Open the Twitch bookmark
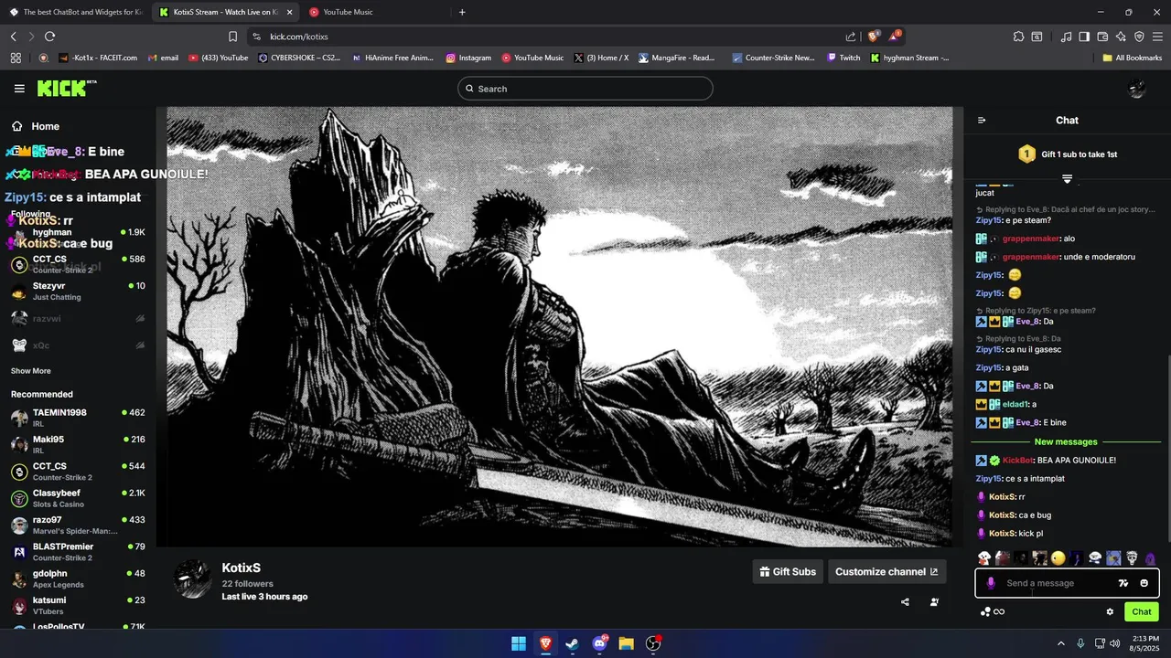Screen dimensions: 1171x658 (x=843, y=58)
